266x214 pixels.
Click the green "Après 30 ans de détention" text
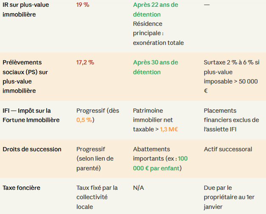pos(155,67)
